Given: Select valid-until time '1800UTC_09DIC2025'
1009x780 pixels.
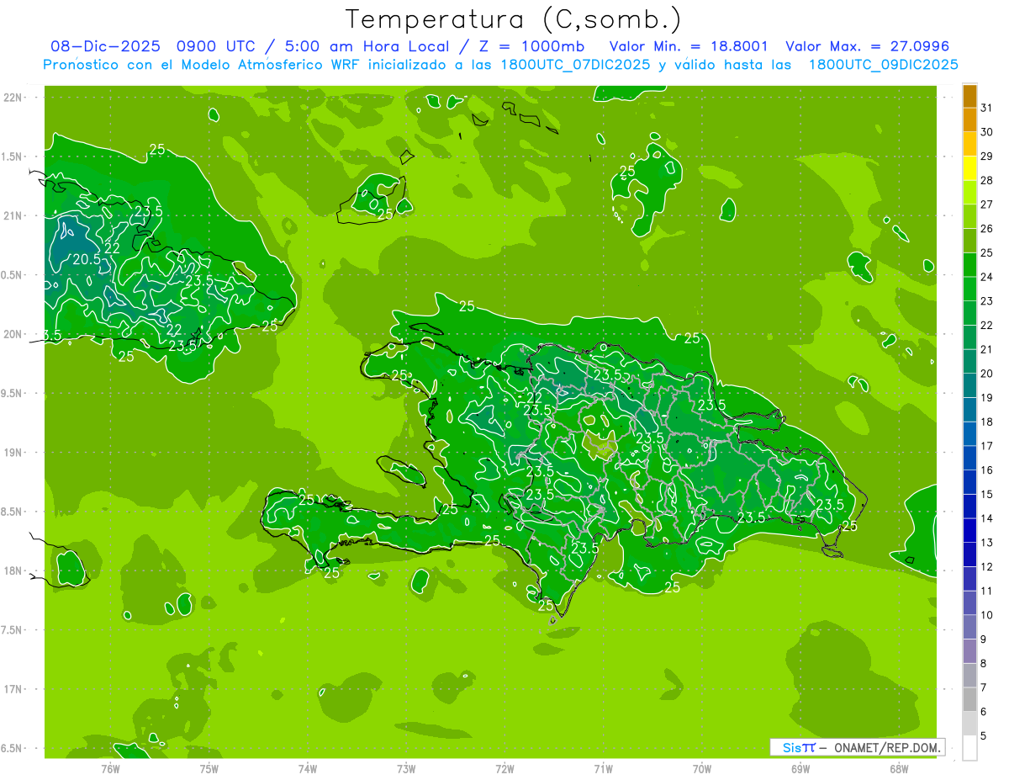Looking at the screenshot, I should (883, 65).
